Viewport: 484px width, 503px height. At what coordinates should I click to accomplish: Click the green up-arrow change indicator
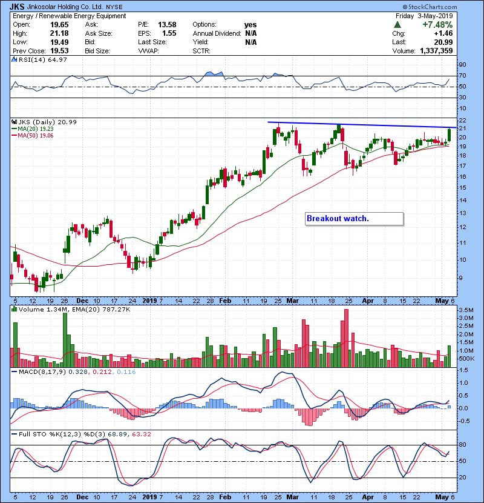(397, 25)
